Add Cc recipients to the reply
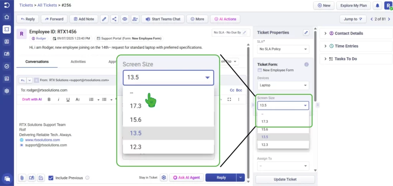Screen dimensions: 393x186 click(232, 90)
